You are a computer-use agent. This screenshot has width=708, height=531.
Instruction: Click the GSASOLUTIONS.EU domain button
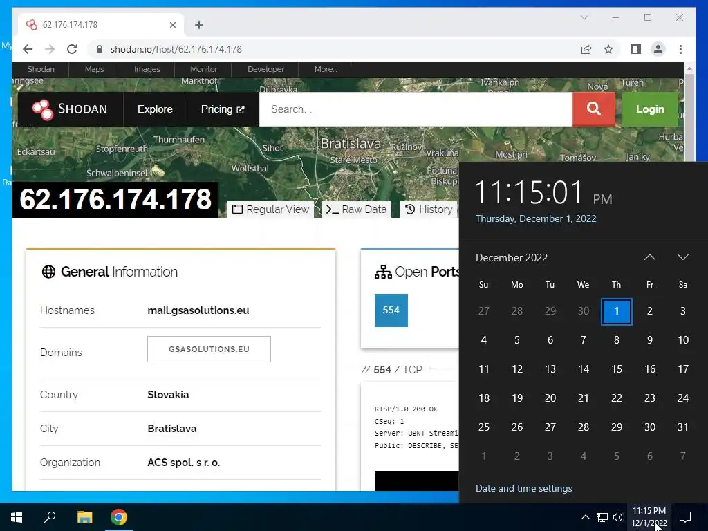(209, 349)
